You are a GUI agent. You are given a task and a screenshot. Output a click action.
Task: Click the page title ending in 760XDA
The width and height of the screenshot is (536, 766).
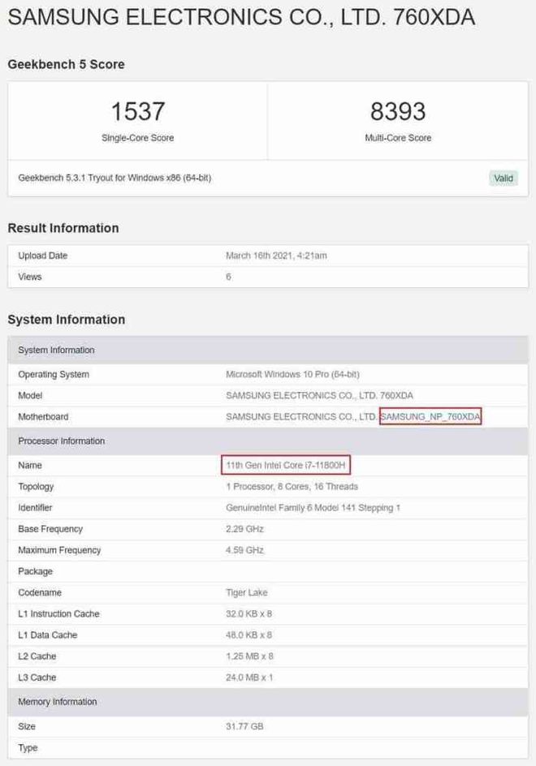click(x=241, y=17)
